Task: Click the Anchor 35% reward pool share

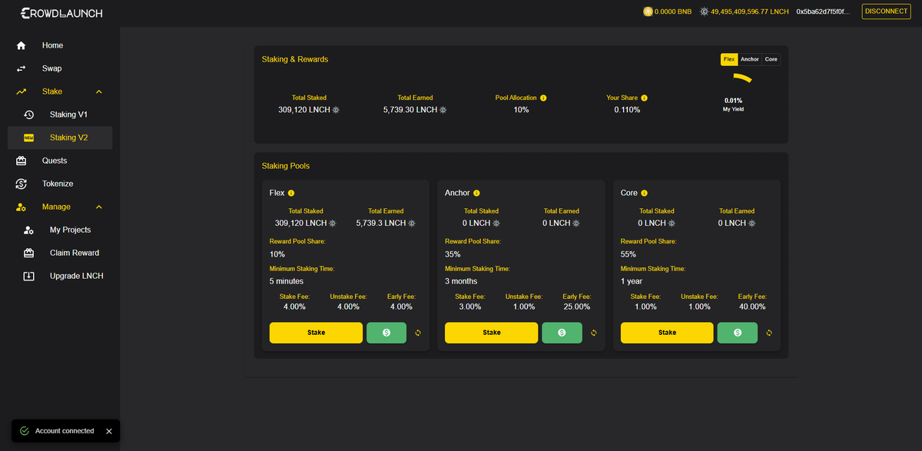Action: pos(453,254)
